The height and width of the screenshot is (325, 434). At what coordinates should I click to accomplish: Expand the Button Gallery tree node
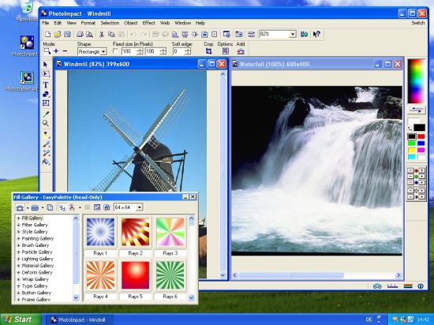tap(19, 293)
